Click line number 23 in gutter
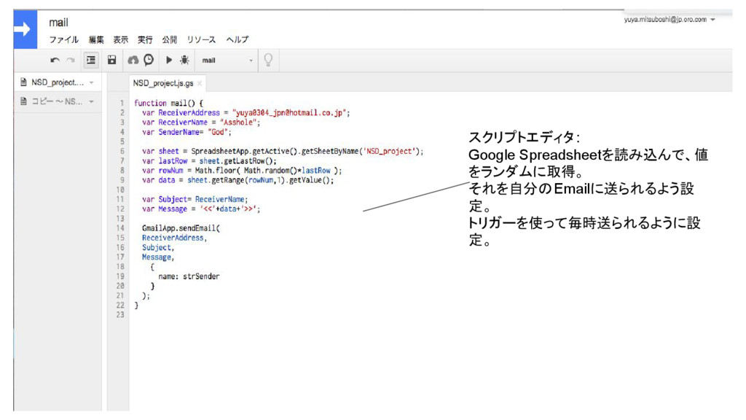Image resolution: width=746 pixels, height=420 pixels. pyautogui.click(x=120, y=315)
